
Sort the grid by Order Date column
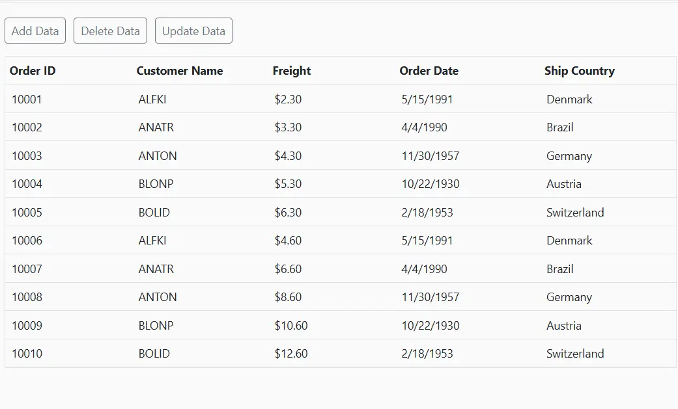click(x=429, y=70)
